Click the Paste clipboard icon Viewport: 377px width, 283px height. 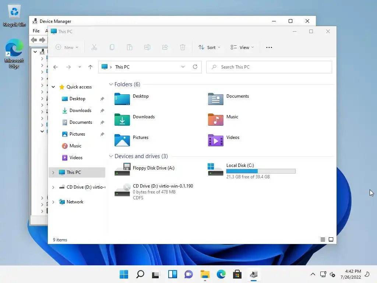click(x=130, y=47)
